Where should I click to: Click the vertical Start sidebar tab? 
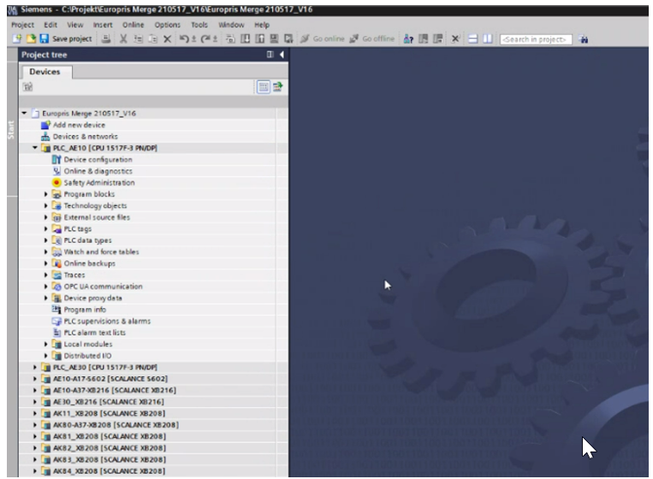[x=11, y=130]
